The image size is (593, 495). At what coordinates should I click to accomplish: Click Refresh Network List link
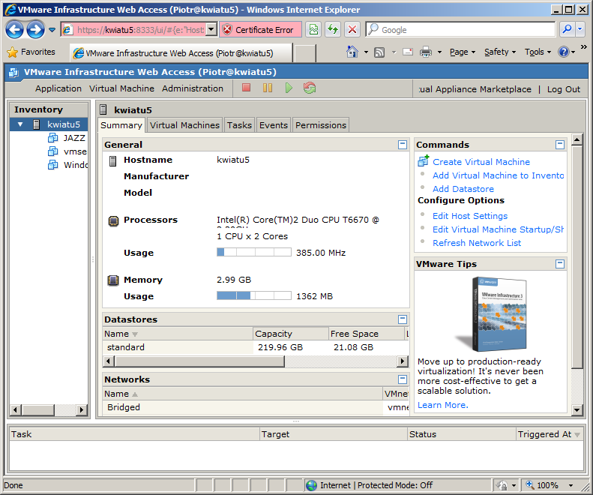[477, 243]
